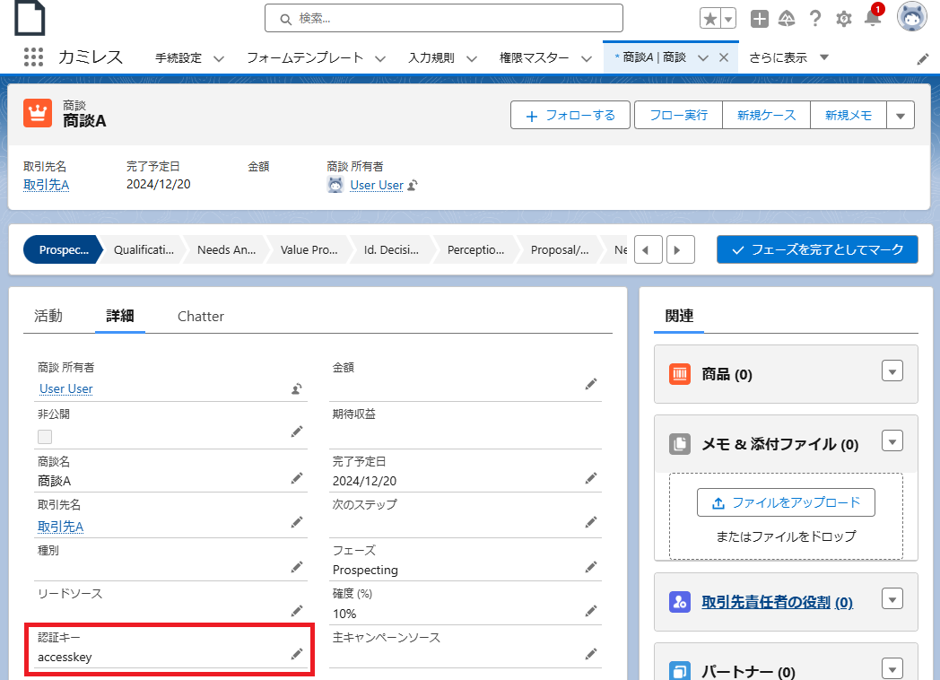Open the 手続設定 navigation tab
The width and height of the screenshot is (940, 680).
tap(178, 58)
